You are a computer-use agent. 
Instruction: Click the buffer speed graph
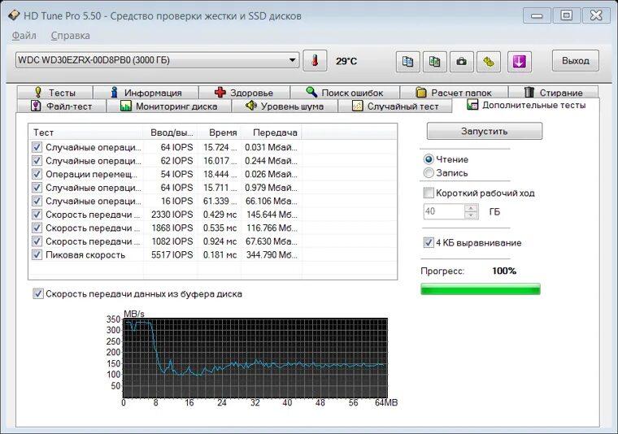pyautogui.click(x=255, y=358)
